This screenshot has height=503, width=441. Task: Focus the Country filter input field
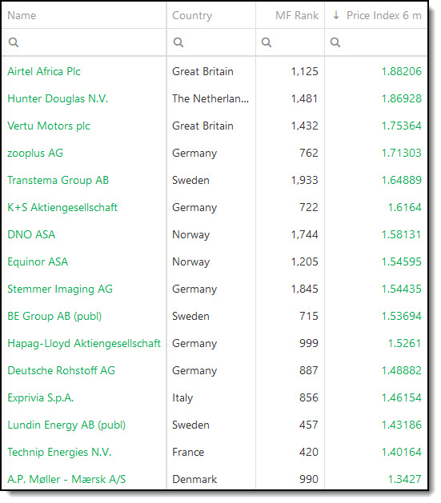(211, 42)
